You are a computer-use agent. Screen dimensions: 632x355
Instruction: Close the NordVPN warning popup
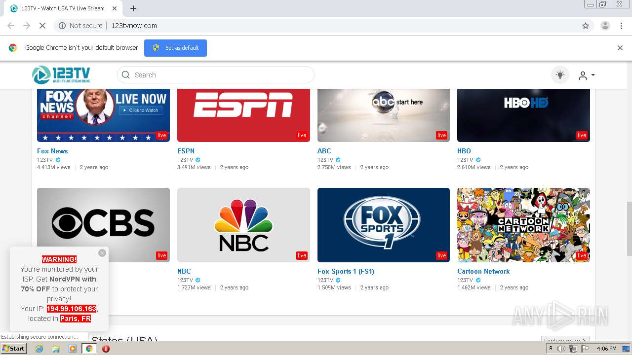[x=102, y=253]
